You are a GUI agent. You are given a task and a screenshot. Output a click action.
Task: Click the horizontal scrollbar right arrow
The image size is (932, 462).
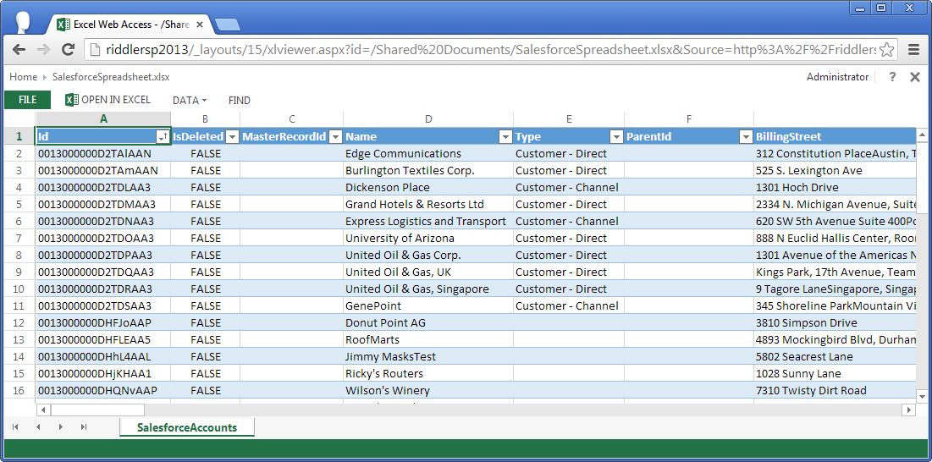click(x=908, y=410)
